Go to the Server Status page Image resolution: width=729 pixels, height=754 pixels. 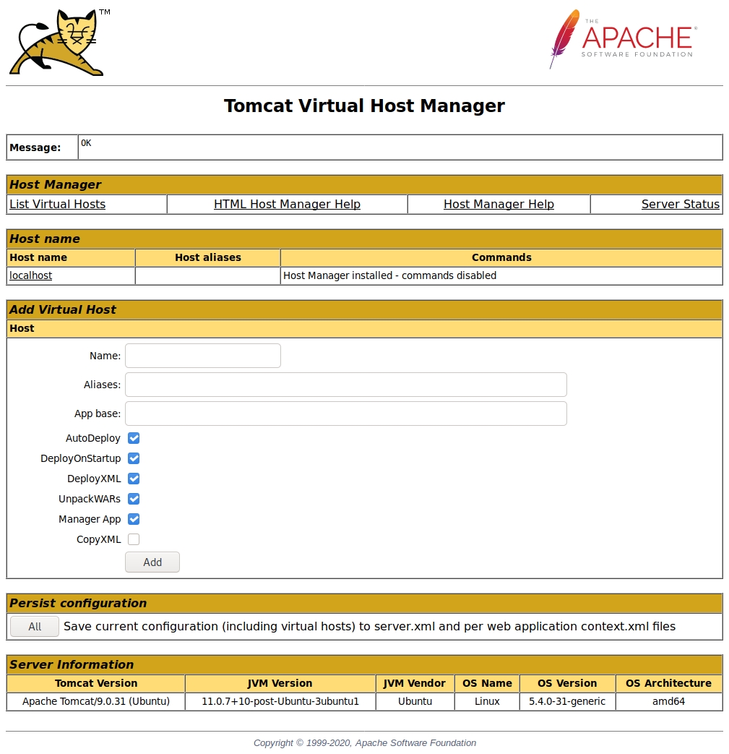tap(680, 205)
